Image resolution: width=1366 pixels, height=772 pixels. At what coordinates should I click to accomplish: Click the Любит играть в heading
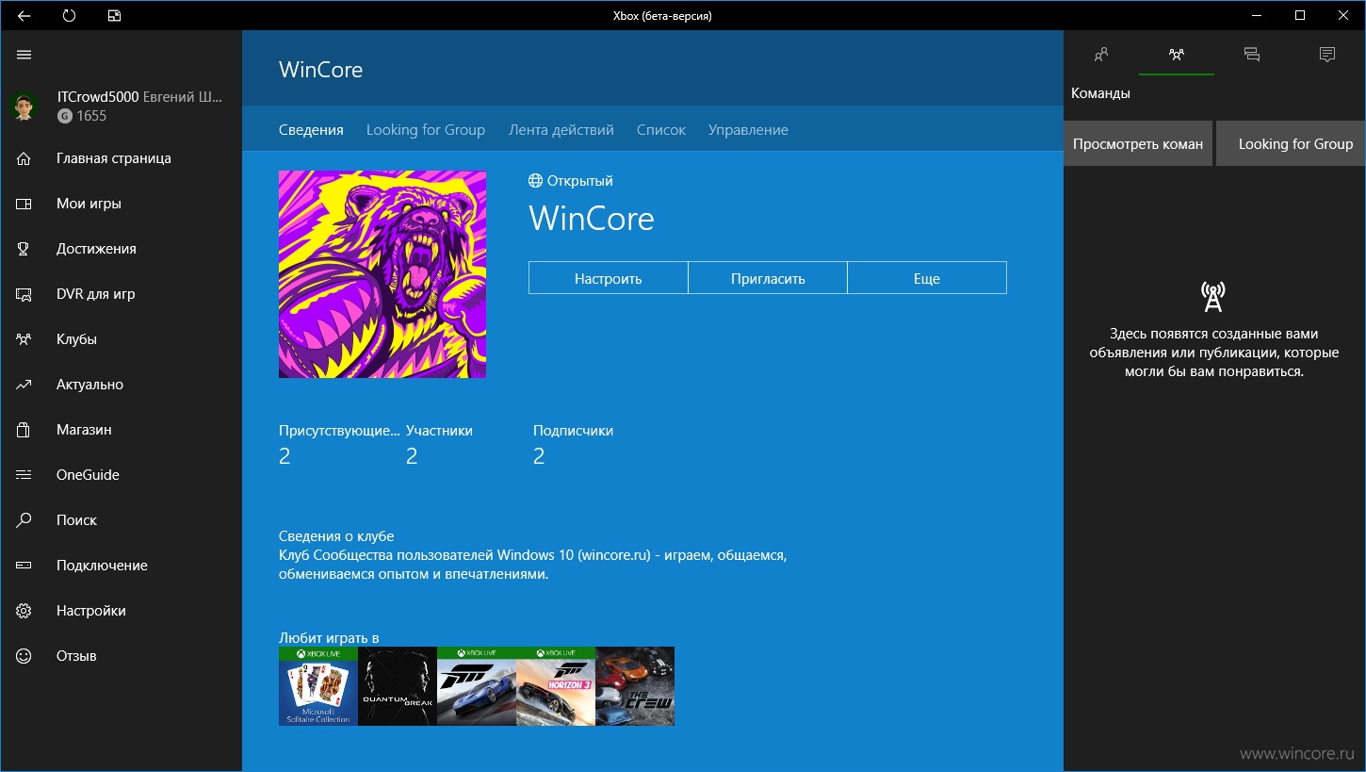329,638
